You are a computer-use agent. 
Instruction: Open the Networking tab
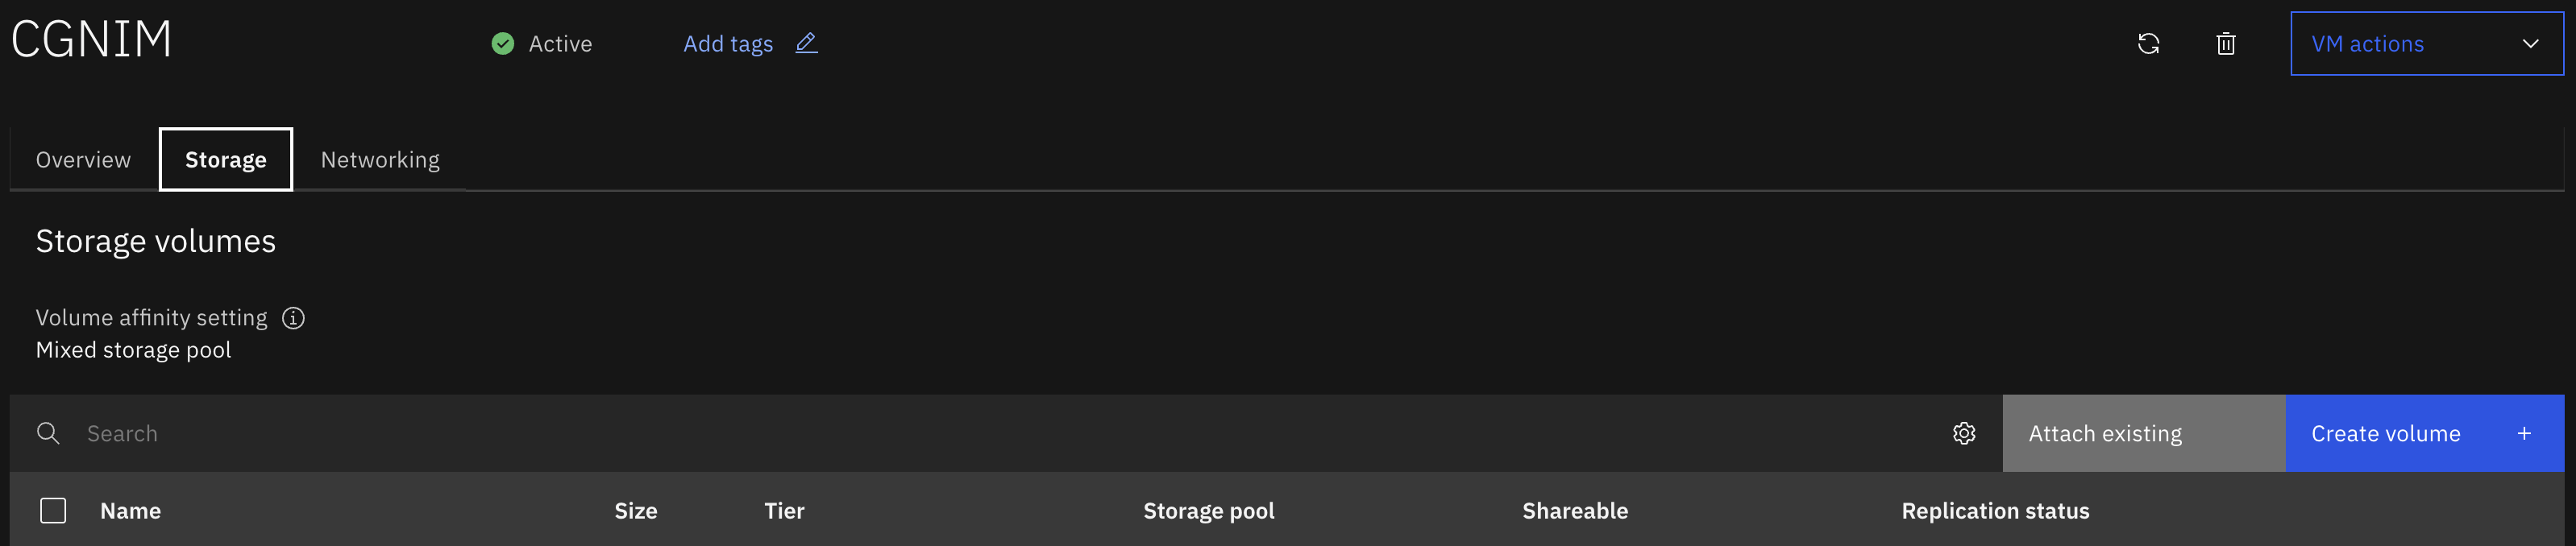380,160
